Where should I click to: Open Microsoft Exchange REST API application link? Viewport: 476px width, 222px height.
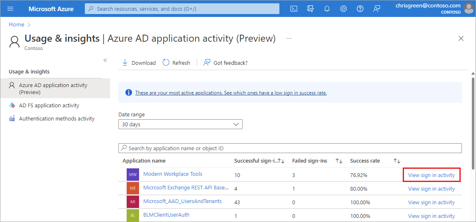[x=186, y=187]
